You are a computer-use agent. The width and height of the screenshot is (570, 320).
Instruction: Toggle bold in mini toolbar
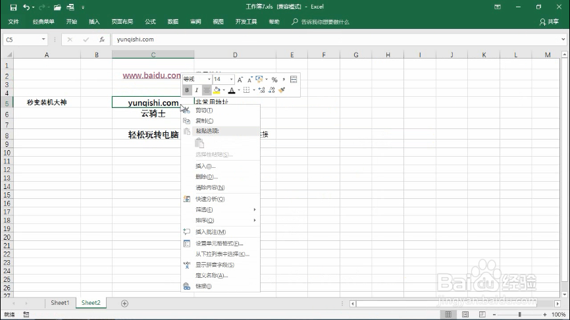[187, 90]
